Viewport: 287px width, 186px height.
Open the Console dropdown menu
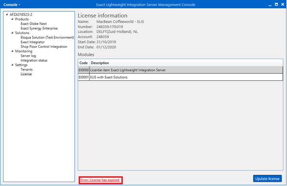pyautogui.click(x=12, y=5)
